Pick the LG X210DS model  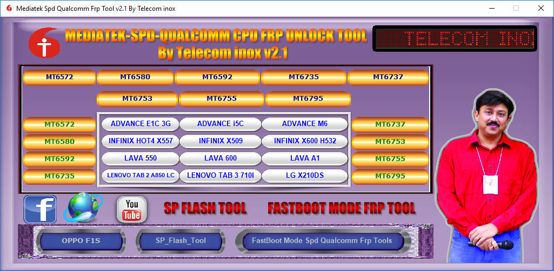304,176
